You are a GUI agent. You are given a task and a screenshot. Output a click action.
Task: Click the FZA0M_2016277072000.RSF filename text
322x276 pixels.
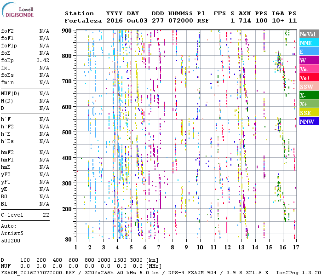(38, 273)
